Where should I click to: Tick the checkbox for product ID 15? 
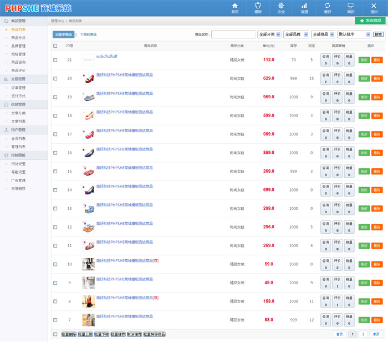pyautogui.click(x=55, y=172)
